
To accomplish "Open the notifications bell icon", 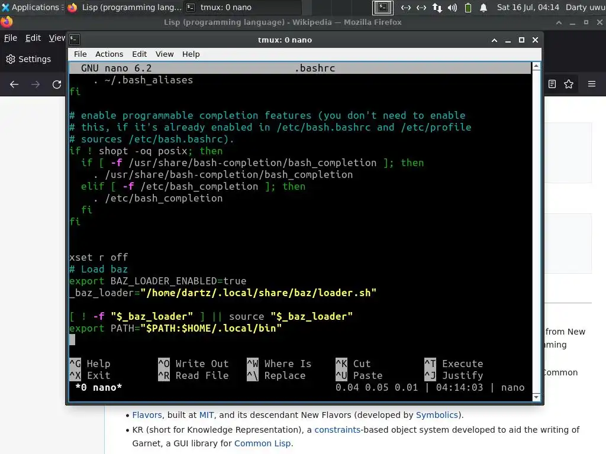I will [x=483, y=7].
